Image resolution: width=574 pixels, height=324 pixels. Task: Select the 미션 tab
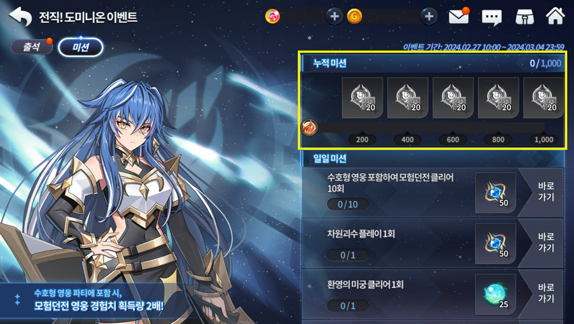tap(81, 47)
